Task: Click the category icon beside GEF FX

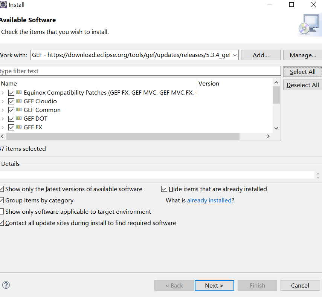Action: click(19, 127)
